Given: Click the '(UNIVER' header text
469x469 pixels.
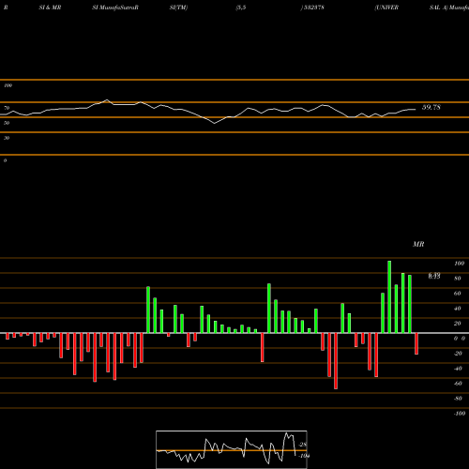Looking at the screenshot, I should (x=386, y=8).
